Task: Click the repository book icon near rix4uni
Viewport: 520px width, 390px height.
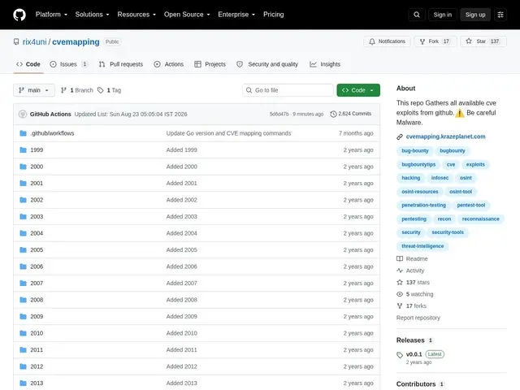Action: (x=16, y=41)
